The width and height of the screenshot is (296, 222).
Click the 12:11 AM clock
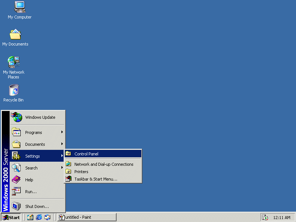pos(282,218)
